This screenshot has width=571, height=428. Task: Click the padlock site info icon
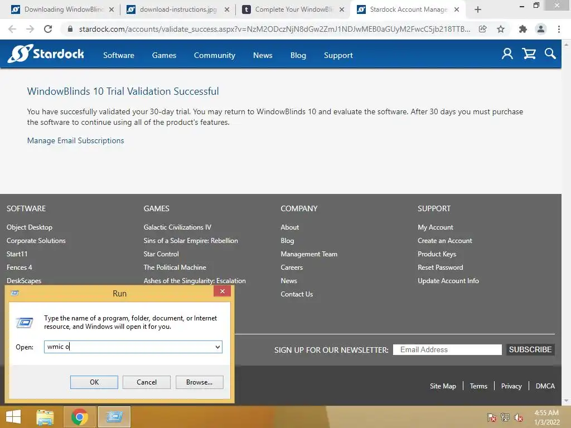point(70,29)
